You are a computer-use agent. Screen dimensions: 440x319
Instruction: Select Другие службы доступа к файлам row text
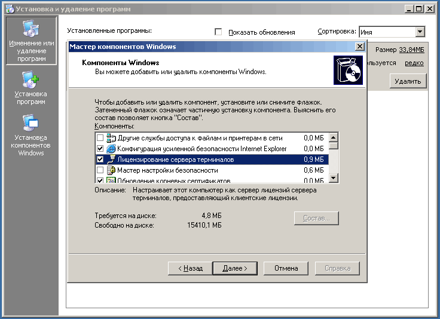click(x=200, y=138)
